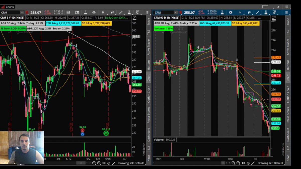The image size is (301, 169).
Task: Zoom out on the left chart
Action: (94, 163)
